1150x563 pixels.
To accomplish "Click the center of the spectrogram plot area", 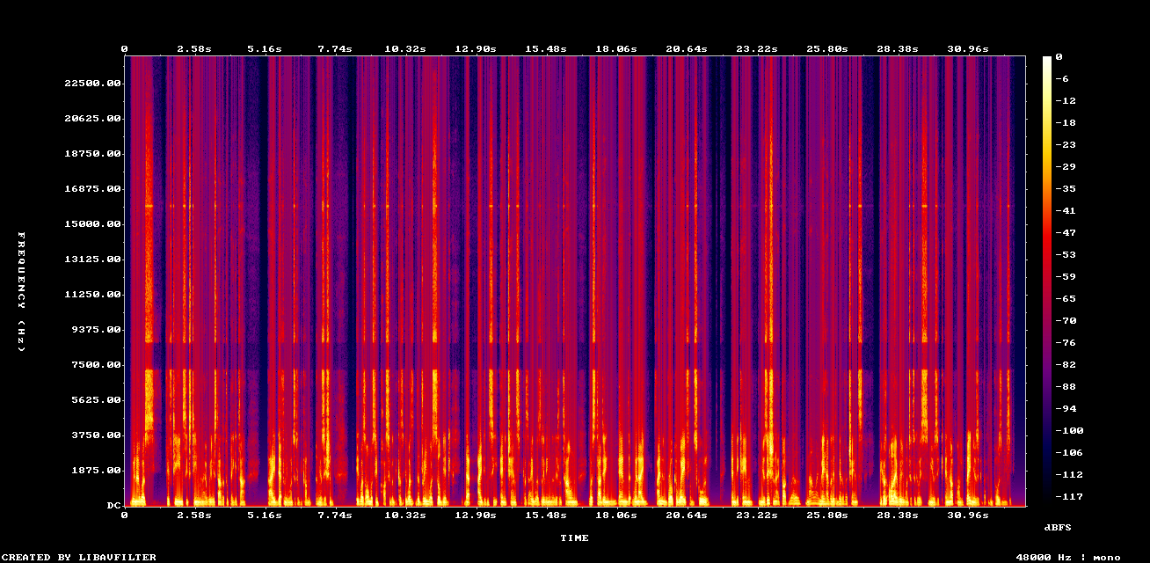I will coord(576,281).
